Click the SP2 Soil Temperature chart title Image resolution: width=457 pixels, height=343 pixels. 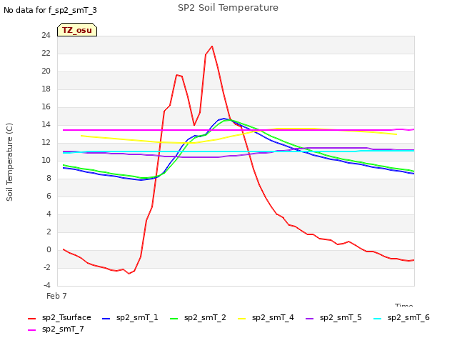tap(228, 8)
